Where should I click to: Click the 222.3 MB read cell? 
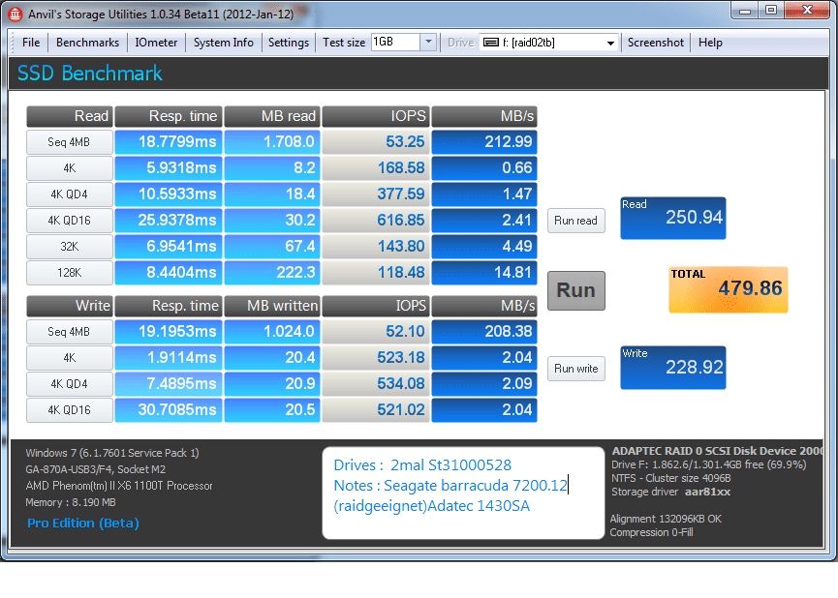point(272,273)
